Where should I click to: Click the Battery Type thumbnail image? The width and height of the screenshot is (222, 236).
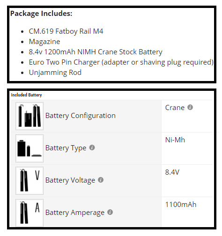pos(30,148)
